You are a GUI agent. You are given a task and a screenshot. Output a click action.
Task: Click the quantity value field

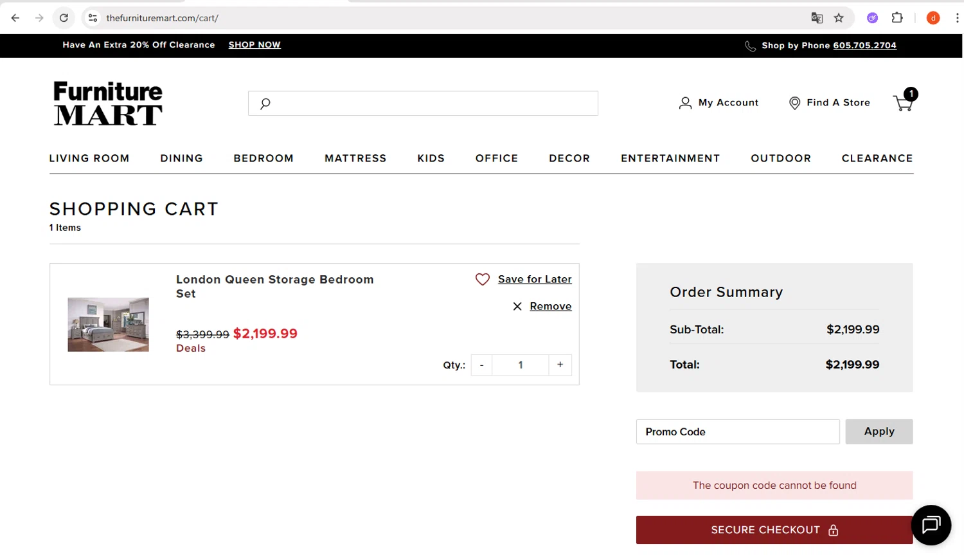521,365
